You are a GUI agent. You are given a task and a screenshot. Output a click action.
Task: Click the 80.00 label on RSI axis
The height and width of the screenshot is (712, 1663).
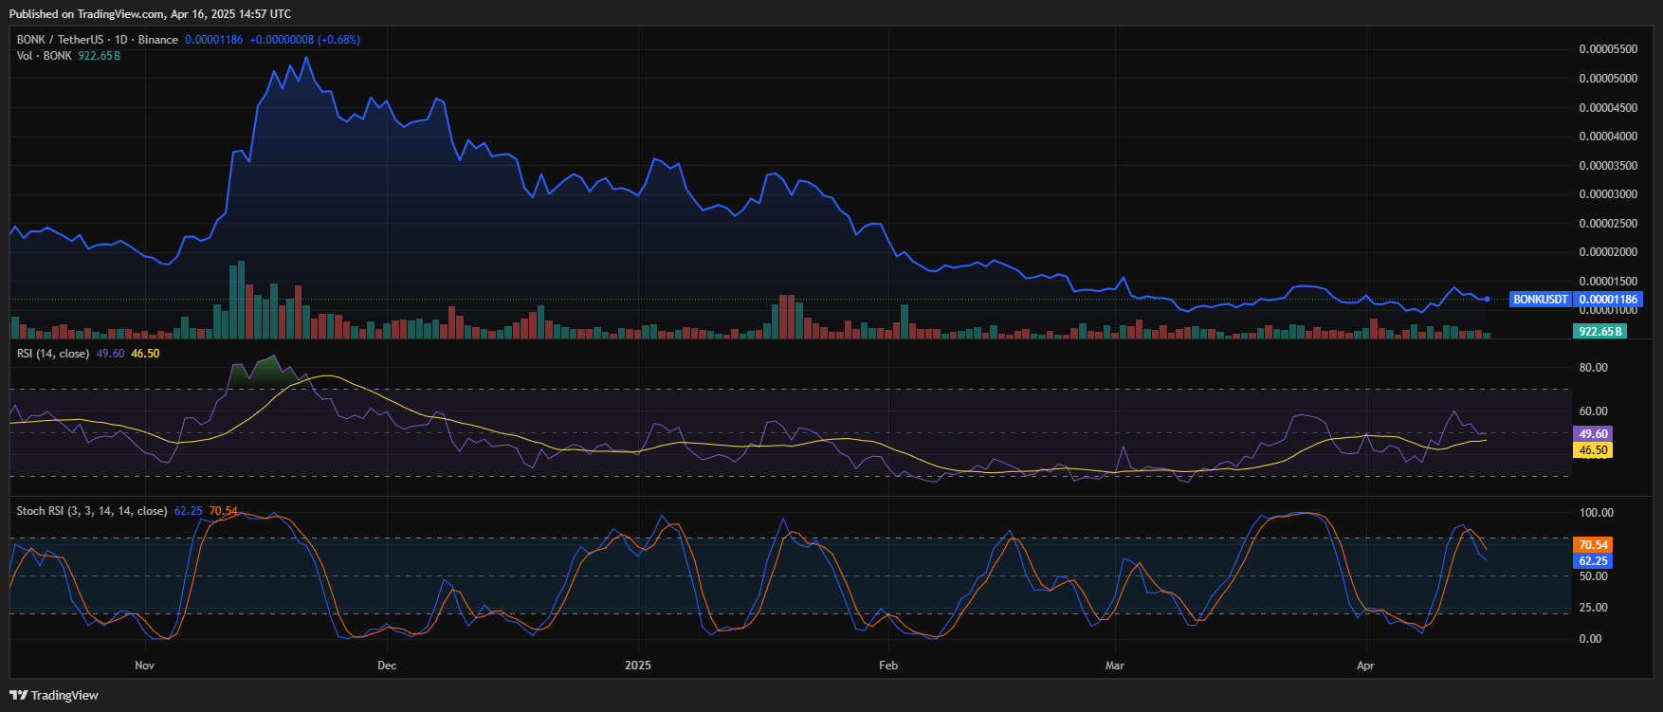[x=1593, y=368]
